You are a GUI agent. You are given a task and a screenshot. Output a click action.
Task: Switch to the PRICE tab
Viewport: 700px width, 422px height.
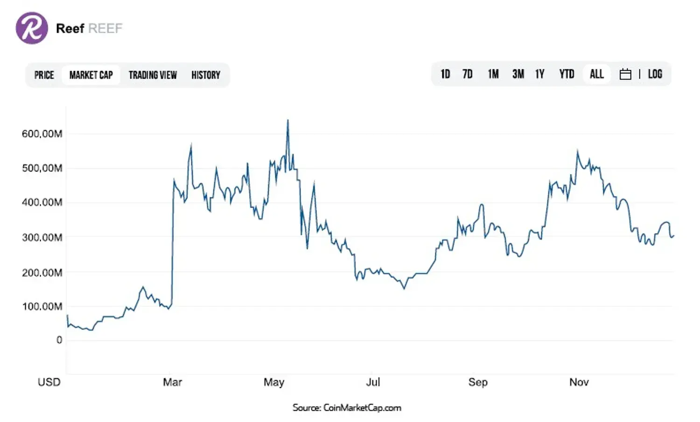[44, 75]
